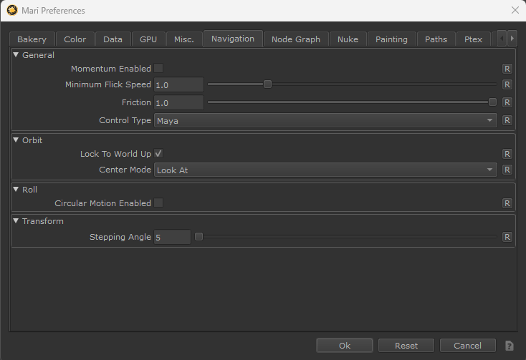Image resolution: width=526 pixels, height=360 pixels.
Task: Reset Momentum Enabled with its R icon
Action: 507,69
